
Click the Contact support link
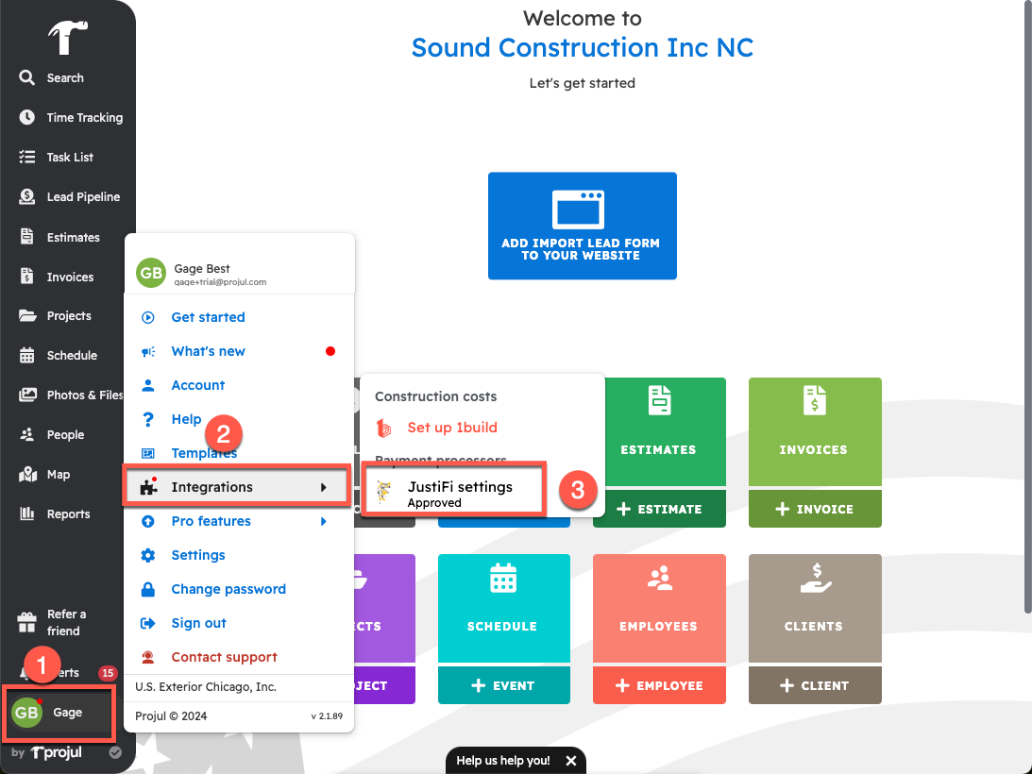(224, 657)
